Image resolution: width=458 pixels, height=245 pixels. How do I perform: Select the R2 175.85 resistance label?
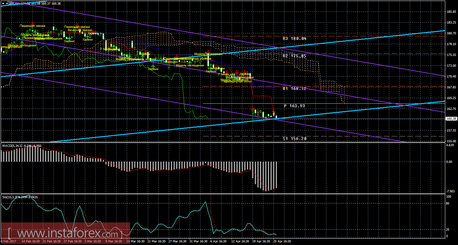[x=295, y=56]
